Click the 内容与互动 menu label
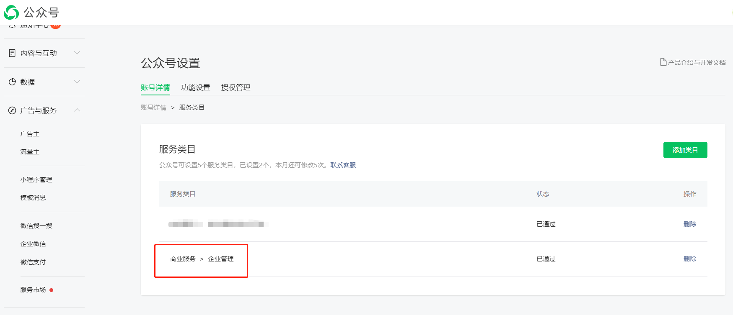The image size is (733, 315). [39, 53]
